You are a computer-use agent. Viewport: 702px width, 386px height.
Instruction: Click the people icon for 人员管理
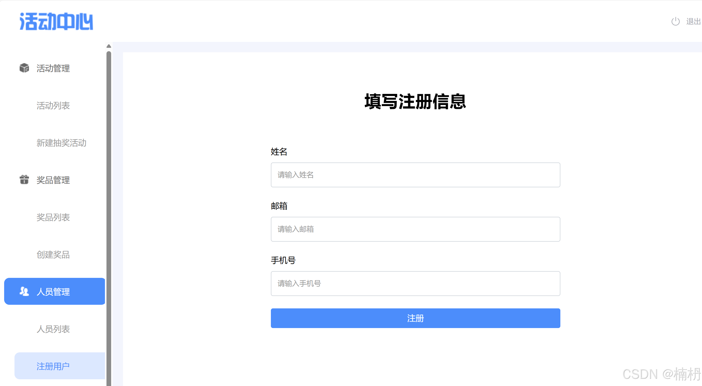pyautogui.click(x=24, y=291)
